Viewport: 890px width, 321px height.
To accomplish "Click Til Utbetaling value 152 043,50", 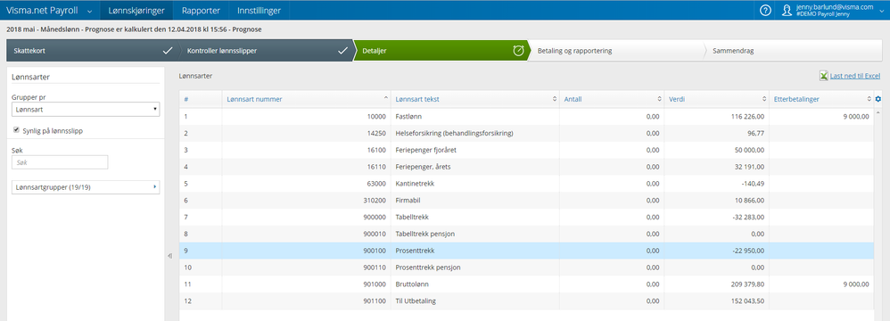I will coord(748,301).
